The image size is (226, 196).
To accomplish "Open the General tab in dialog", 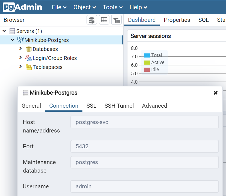I will pyautogui.click(x=31, y=106).
